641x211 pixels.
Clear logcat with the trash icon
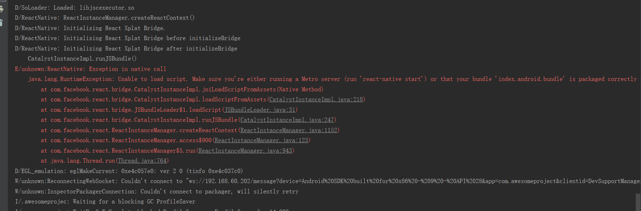tap(1, 23)
